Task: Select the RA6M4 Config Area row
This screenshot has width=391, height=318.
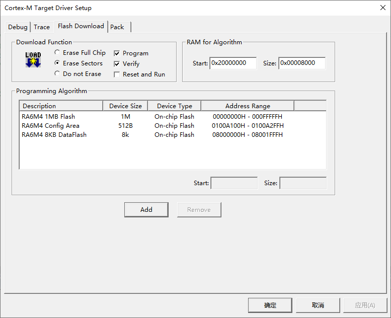Action: click(x=173, y=126)
